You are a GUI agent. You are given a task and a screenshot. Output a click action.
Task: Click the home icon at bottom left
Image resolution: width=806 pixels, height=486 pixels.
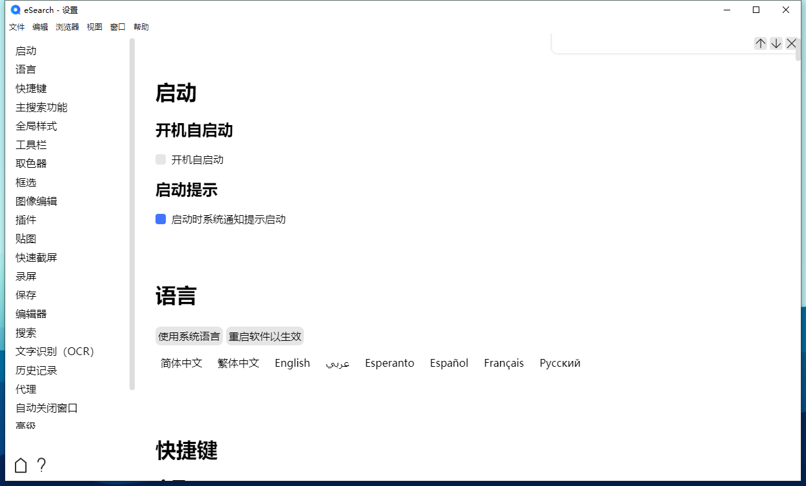pos(19,465)
